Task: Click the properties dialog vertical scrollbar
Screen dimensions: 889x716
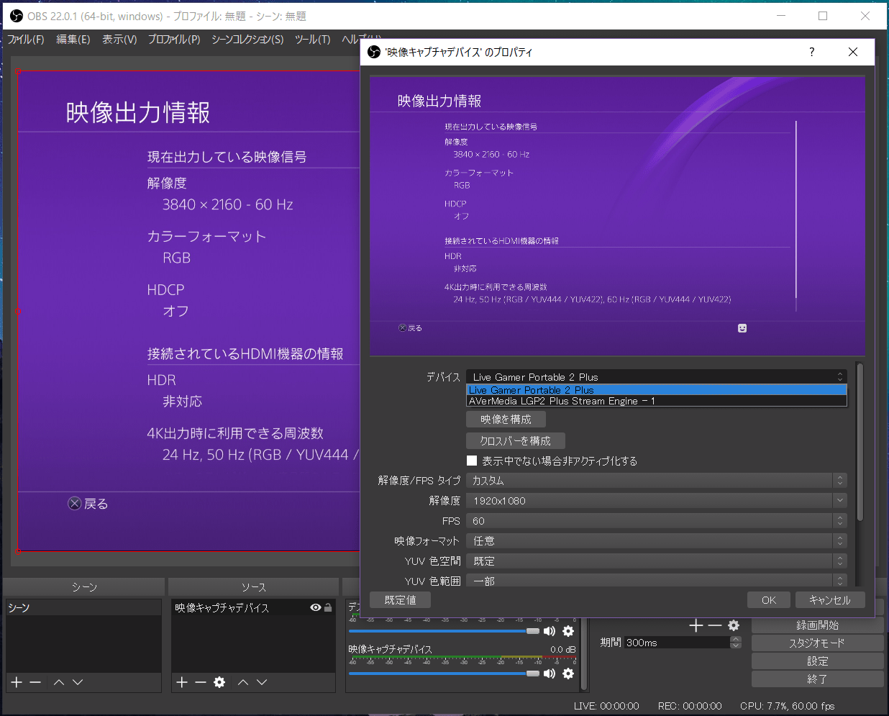Action: (x=860, y=443)
